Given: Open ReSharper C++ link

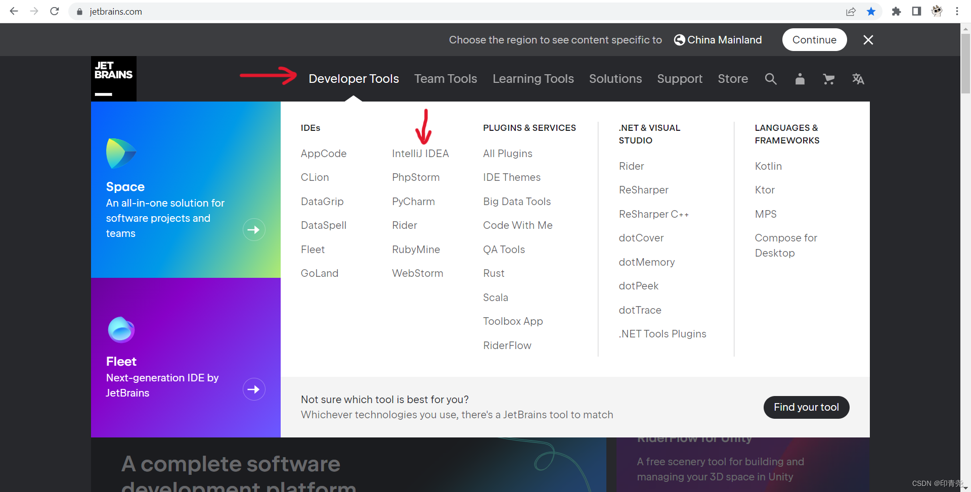Looking at the screenshot, I should click(x=654, y=214).
